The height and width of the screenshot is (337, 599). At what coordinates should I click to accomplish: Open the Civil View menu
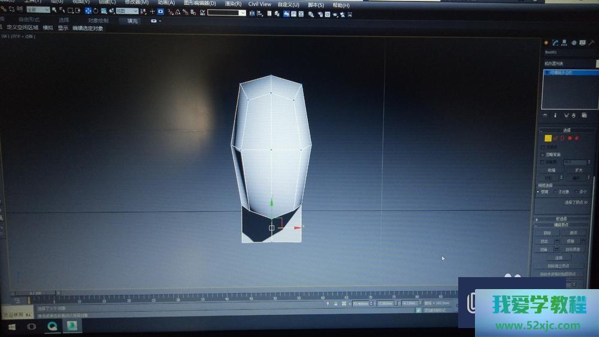pos(259,4)
